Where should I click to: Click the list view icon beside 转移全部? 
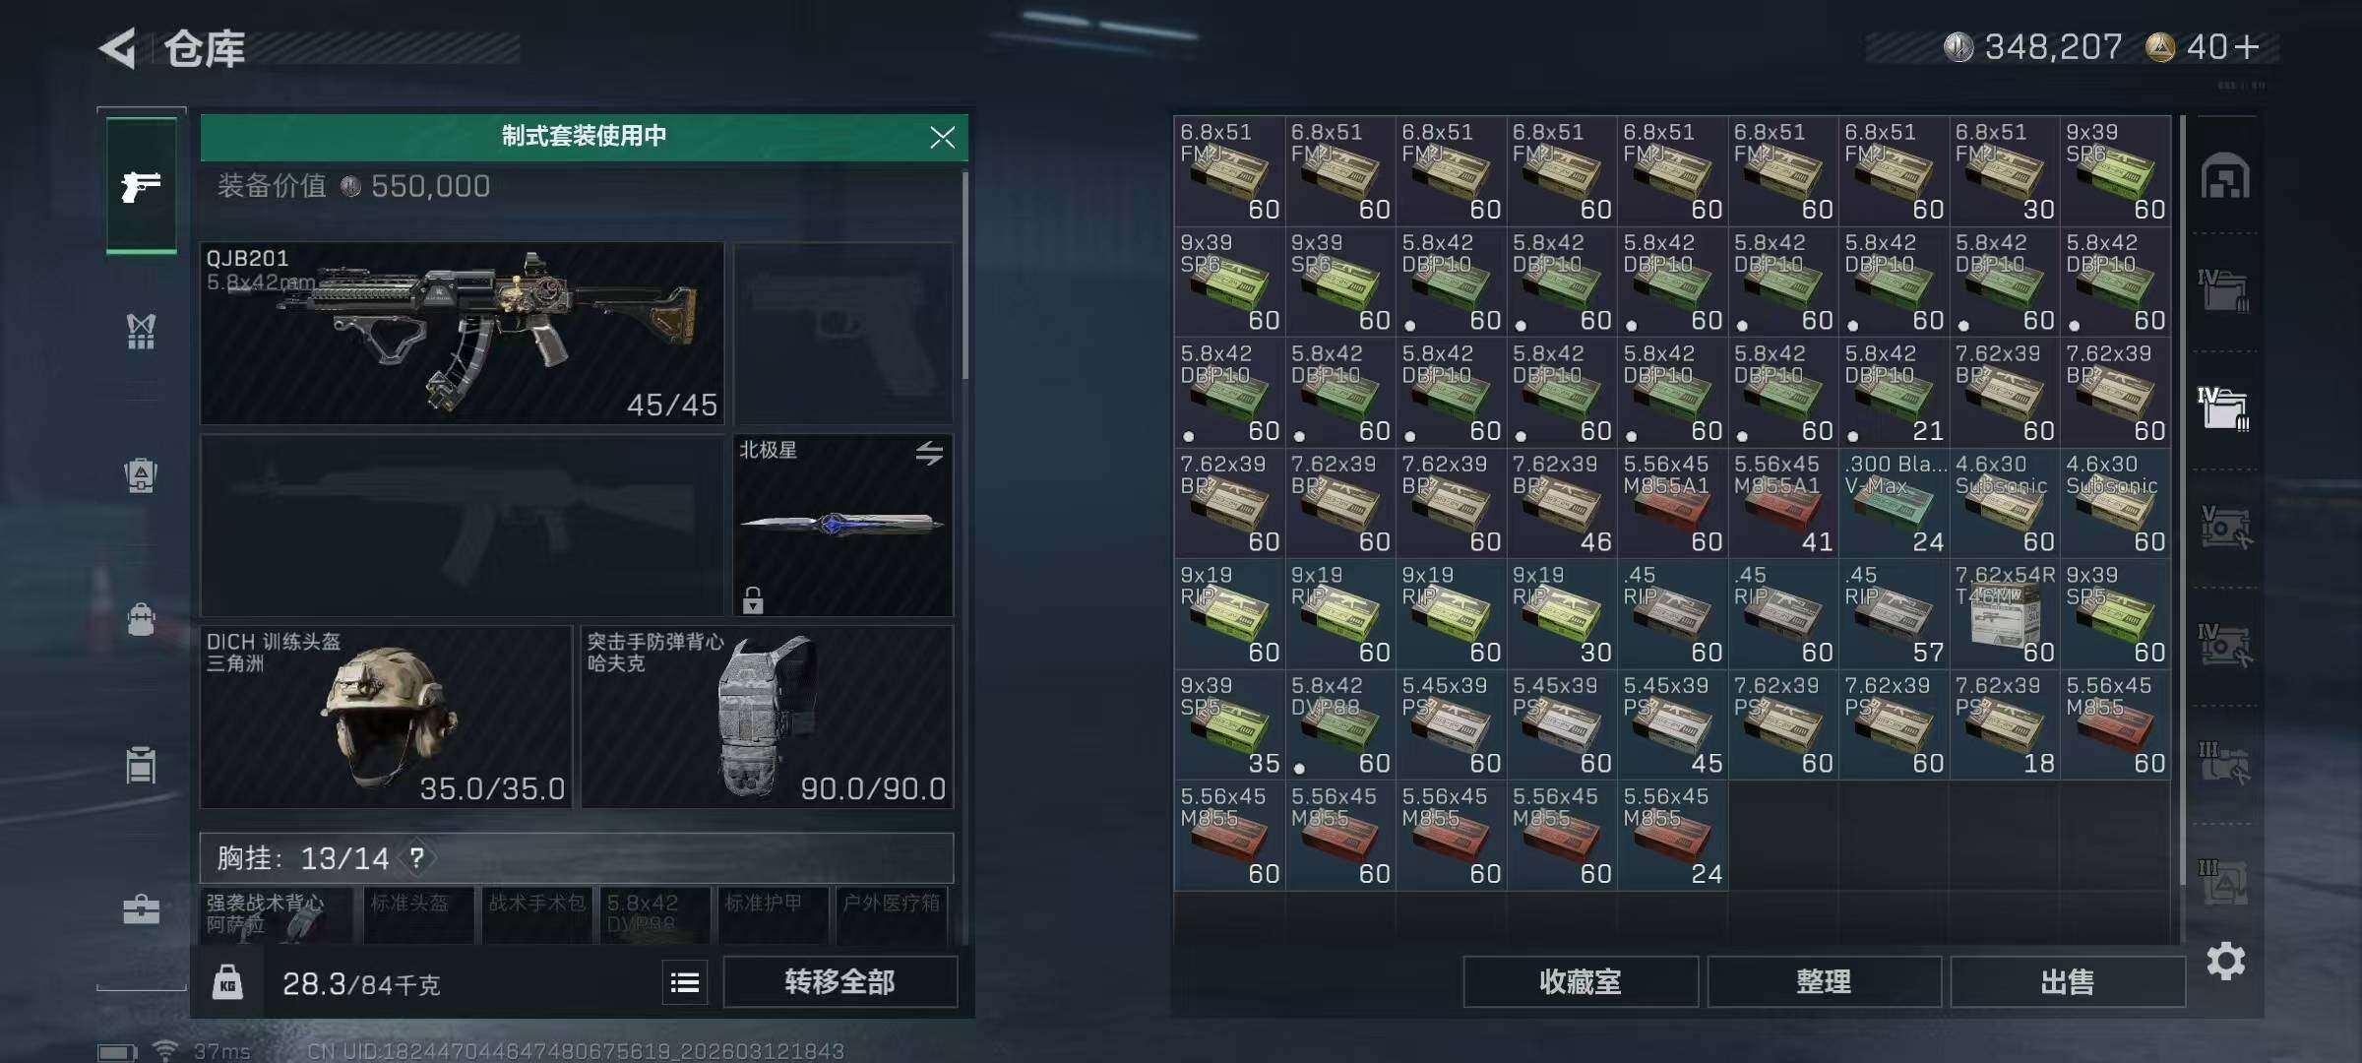tap(685, 982)
